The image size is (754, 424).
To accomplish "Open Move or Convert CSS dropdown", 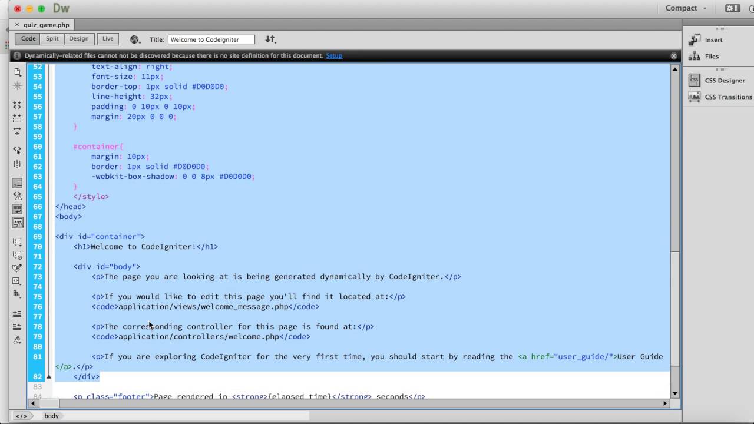I will point(17,294).
